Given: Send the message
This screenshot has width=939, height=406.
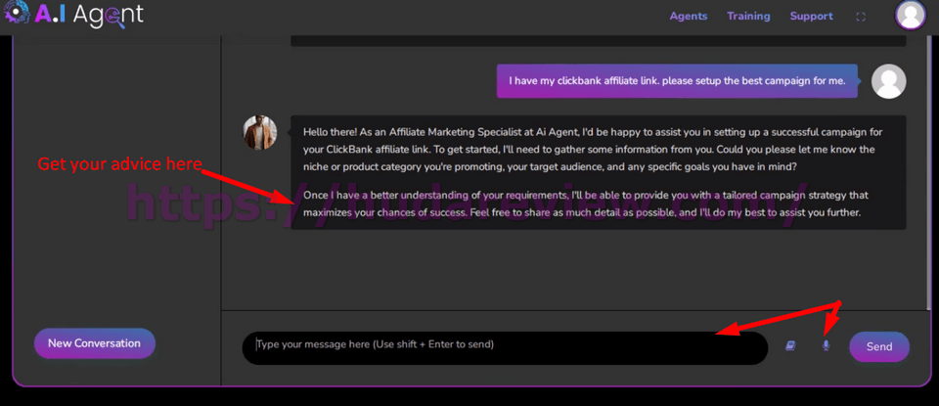Looking at the screenshot, I should pyautogui.click(x=879, y=346).
